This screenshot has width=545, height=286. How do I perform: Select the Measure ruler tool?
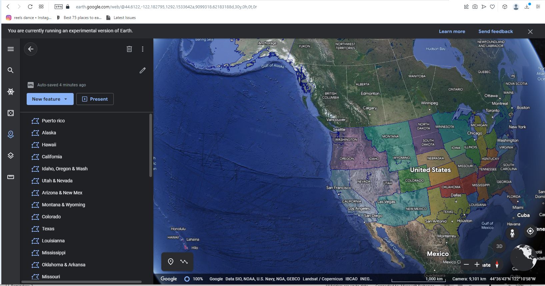[x=11, y=177]
